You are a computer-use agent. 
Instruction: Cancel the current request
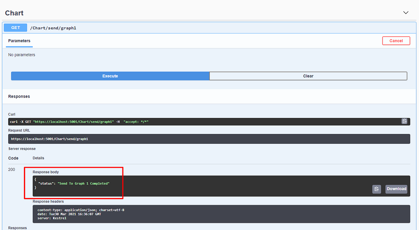tap(396, 41)
